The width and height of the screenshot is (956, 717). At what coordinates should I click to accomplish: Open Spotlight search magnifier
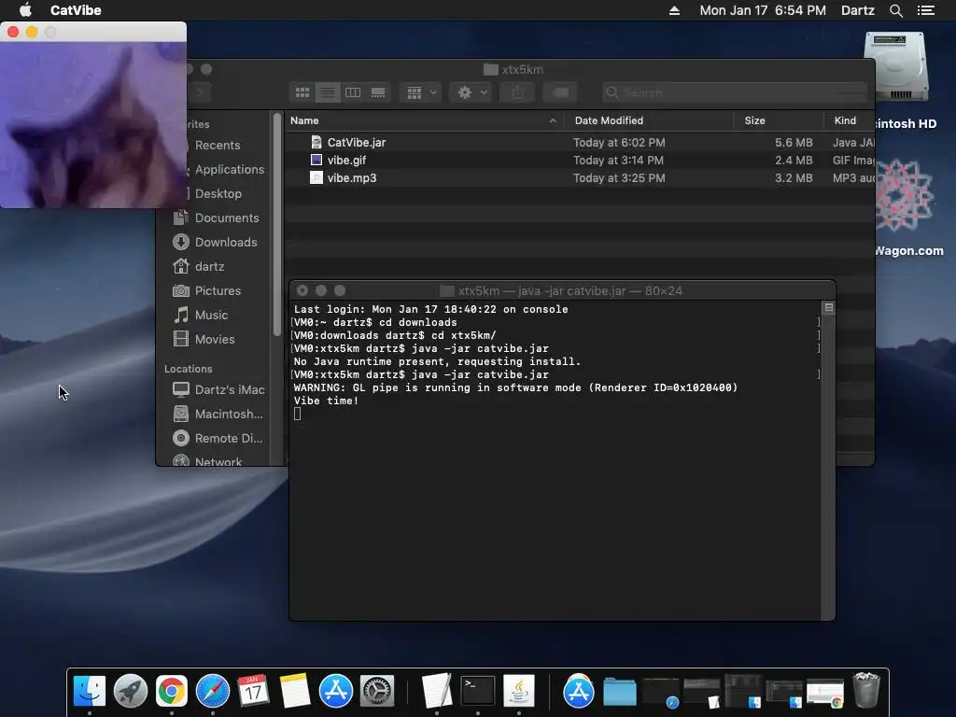coord(895,10)
